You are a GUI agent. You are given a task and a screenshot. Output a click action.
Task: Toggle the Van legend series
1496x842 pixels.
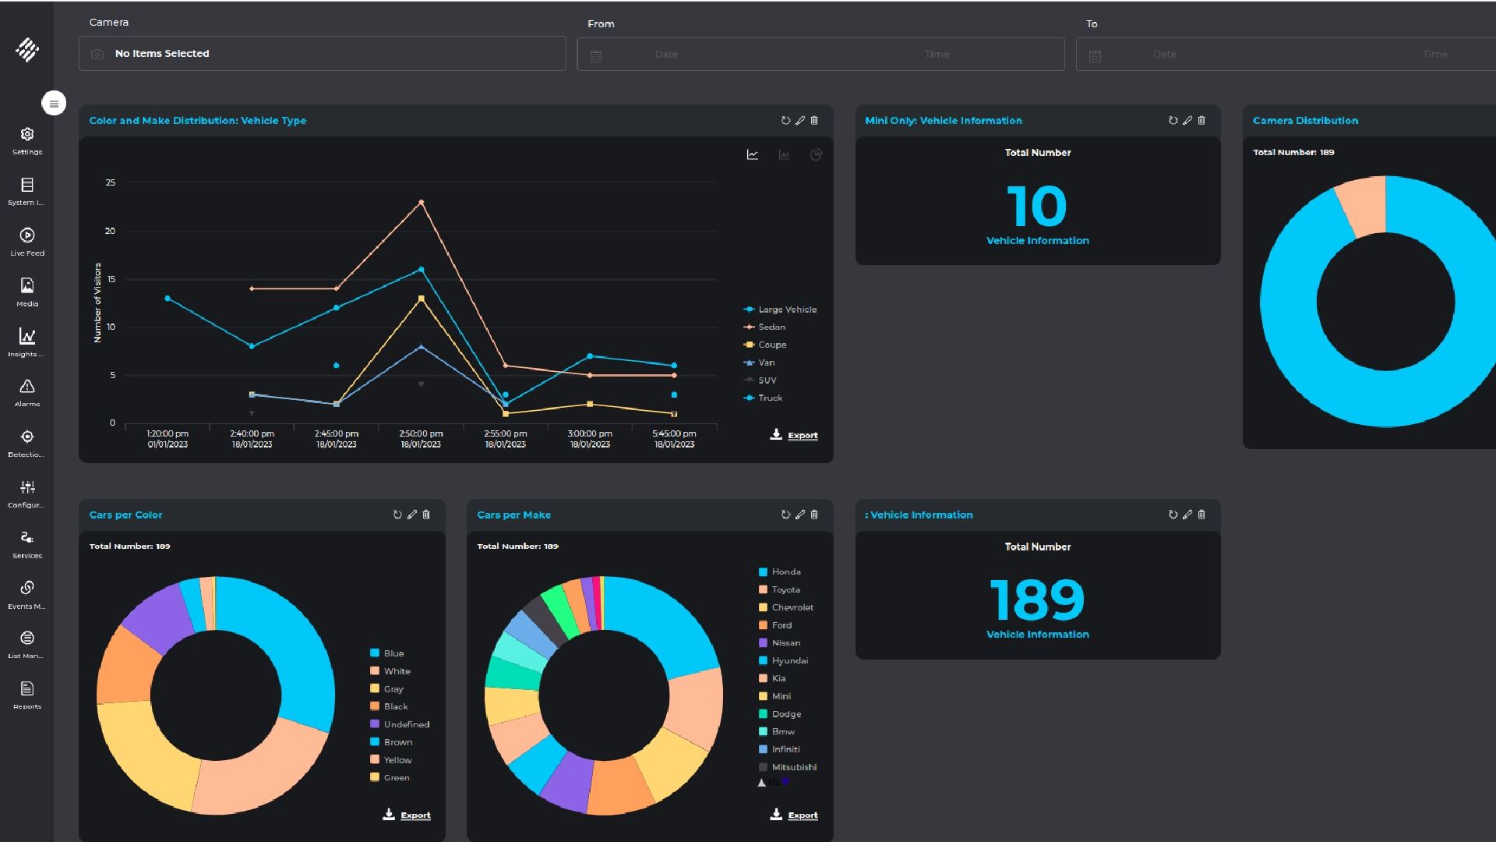(x=760, y=363)
